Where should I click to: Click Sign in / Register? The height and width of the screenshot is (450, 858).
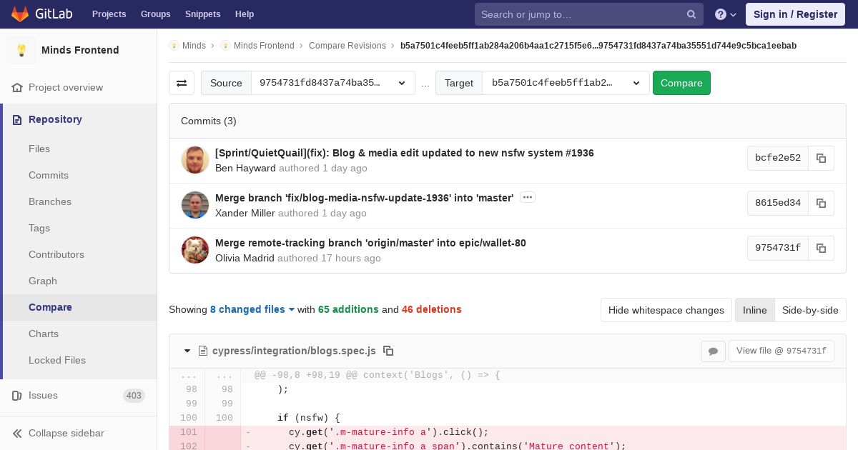pyautogui.click(x=795, y=14)
